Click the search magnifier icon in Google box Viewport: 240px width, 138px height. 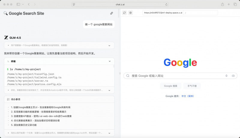128,76
